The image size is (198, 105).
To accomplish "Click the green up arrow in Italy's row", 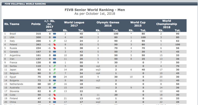I will tap(54, 41).
